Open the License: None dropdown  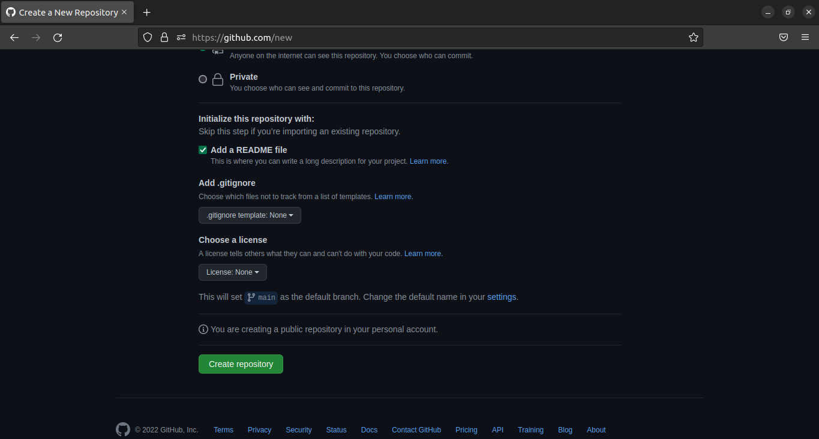[233, 272]
